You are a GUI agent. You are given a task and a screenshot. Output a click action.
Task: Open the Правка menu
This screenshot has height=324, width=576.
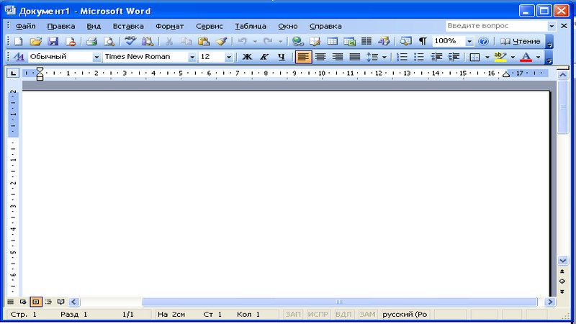(61, 27)
